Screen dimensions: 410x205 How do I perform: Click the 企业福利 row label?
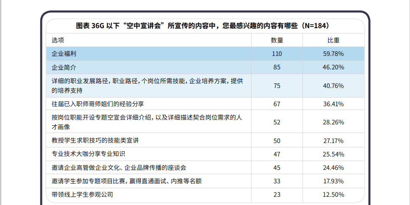(x=64, y=54)
